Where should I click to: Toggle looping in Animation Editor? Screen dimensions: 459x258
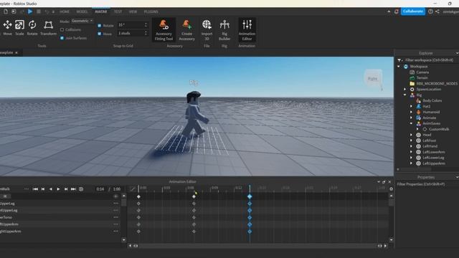81,189
